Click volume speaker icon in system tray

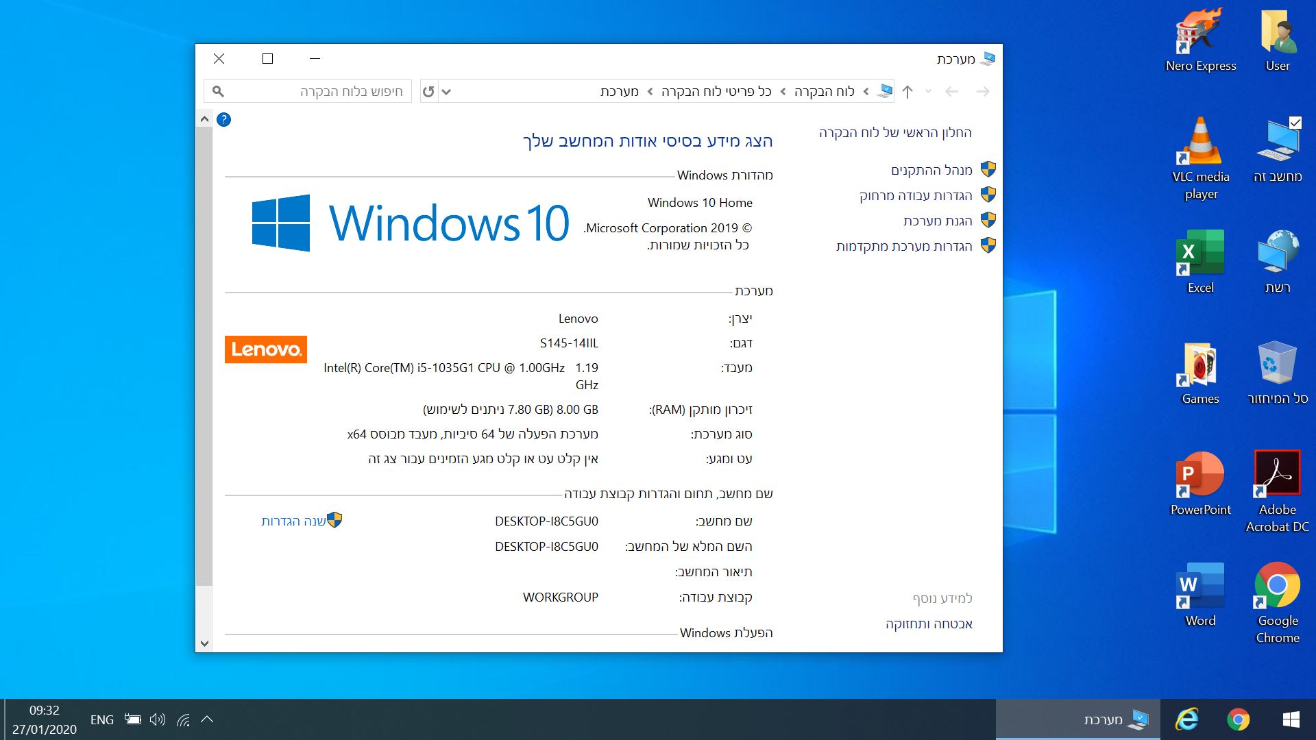pyautogui.click(x=157, y=719)
